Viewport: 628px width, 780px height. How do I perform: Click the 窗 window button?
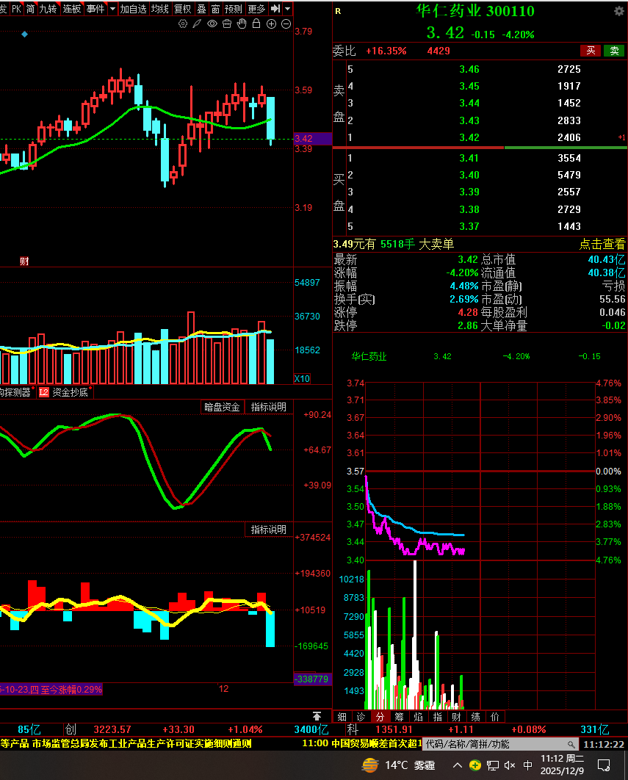point(215,9)
